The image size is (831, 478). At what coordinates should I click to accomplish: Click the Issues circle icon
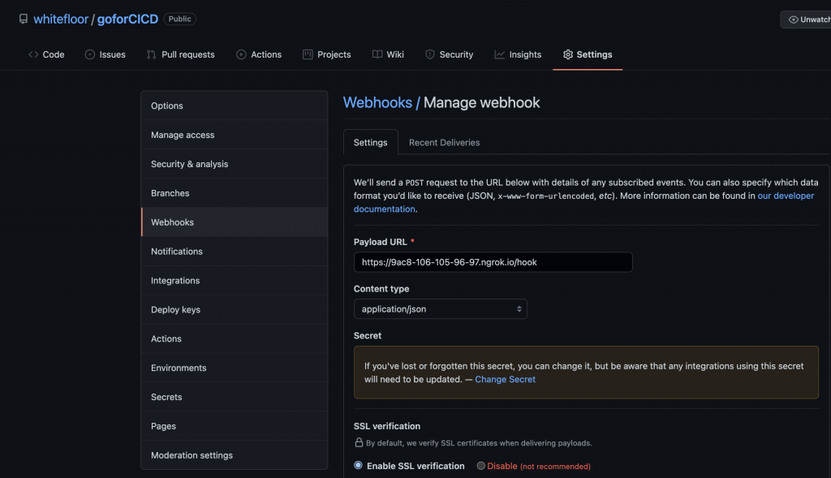[90, 54]
